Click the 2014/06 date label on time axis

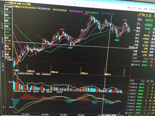[x=63, y=115]
